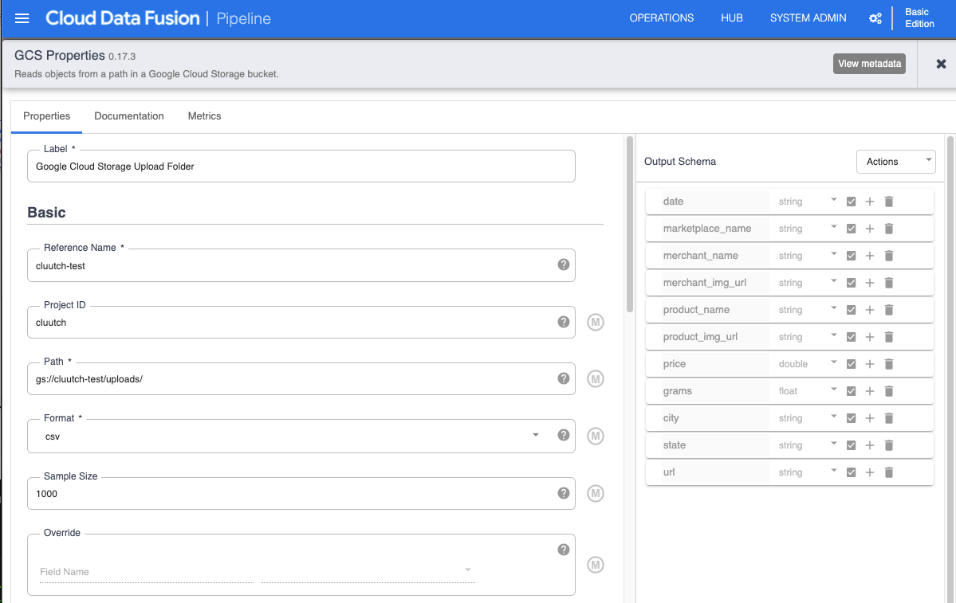956x603 pixels.
Task: Click the properties panel vertical scrollbar
Action: [x=630, y=224]
